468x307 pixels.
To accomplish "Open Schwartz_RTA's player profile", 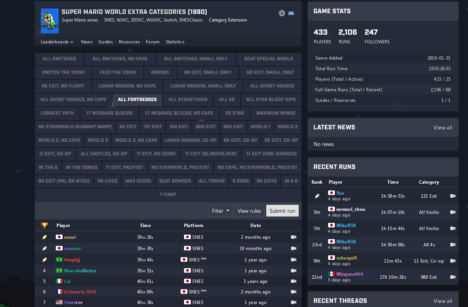I will click(80, 292).
